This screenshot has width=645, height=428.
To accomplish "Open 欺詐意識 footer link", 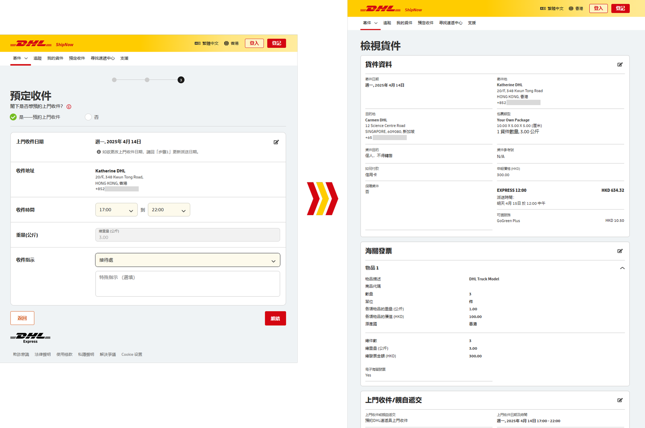I will 21,355.
